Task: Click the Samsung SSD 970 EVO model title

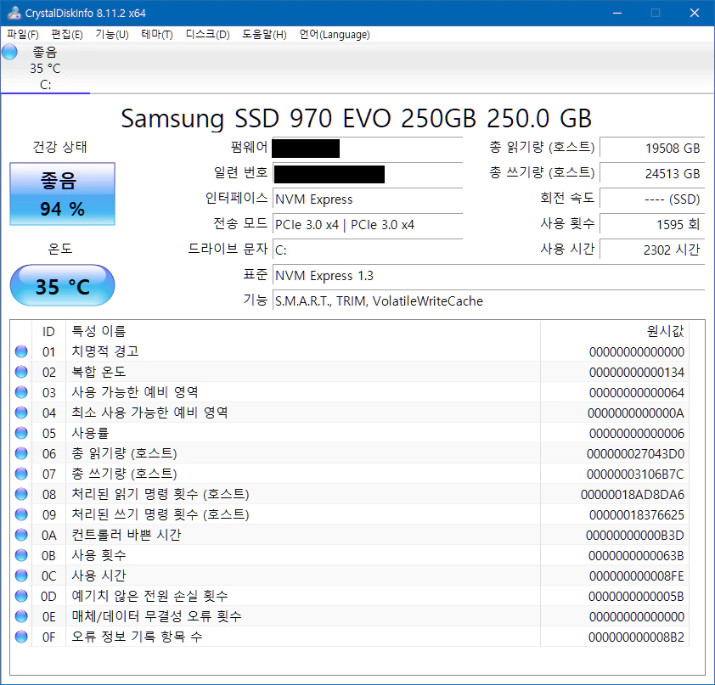Action: pos(356,119)
